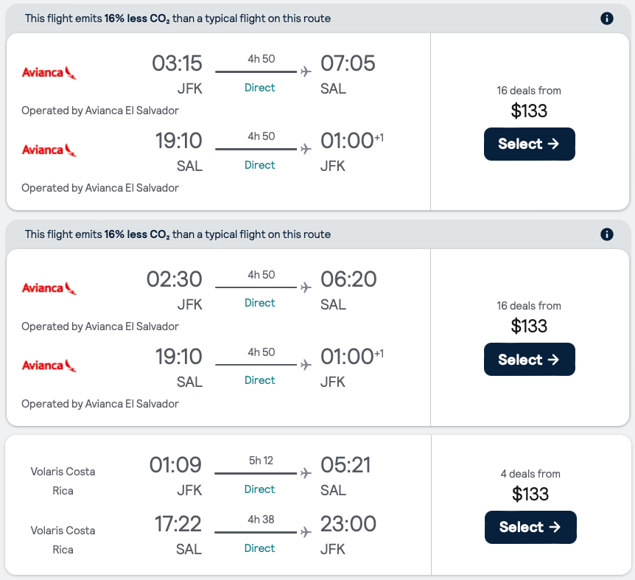Select the 03:15 Avianca flight deal

pos(529,144)
